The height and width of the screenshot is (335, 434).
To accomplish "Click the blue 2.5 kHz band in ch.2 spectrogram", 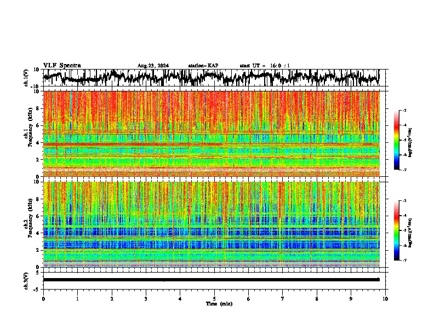I will tap(211, 244).
